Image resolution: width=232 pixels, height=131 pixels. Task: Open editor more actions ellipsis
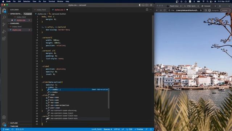150,10
